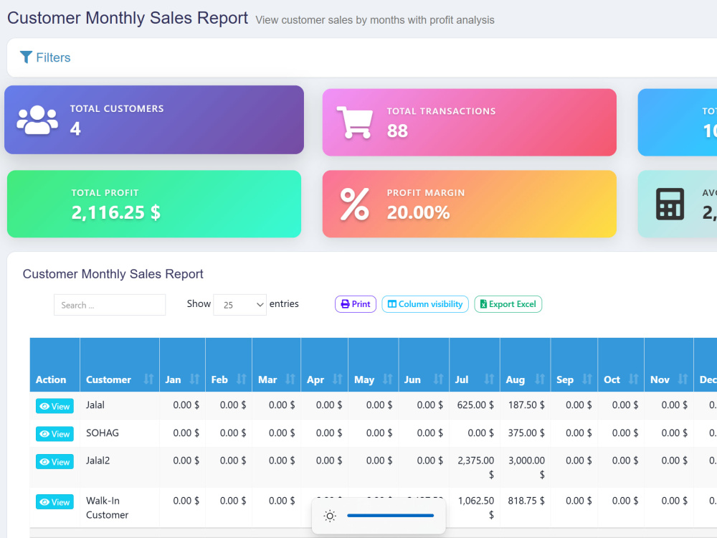Sort by Nov column arrows

pos(683,379)
